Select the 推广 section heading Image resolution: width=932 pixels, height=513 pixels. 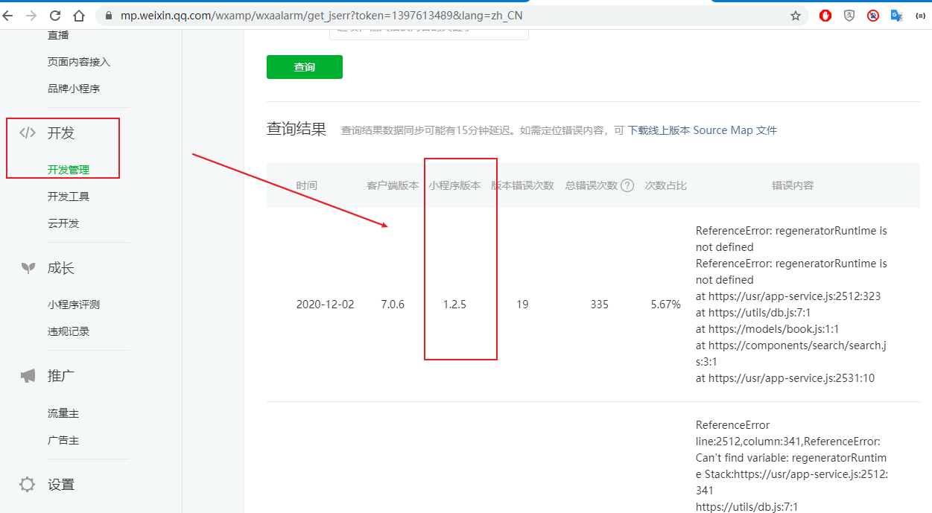pyautogui.click(x=61, y=376)
